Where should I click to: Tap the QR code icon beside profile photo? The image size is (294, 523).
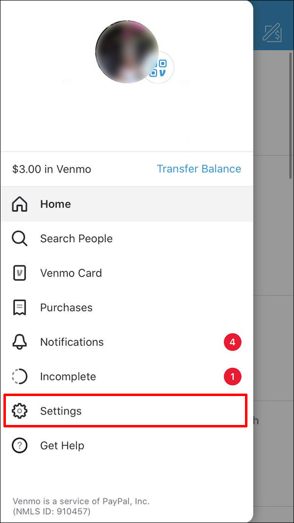coord(159,68)
